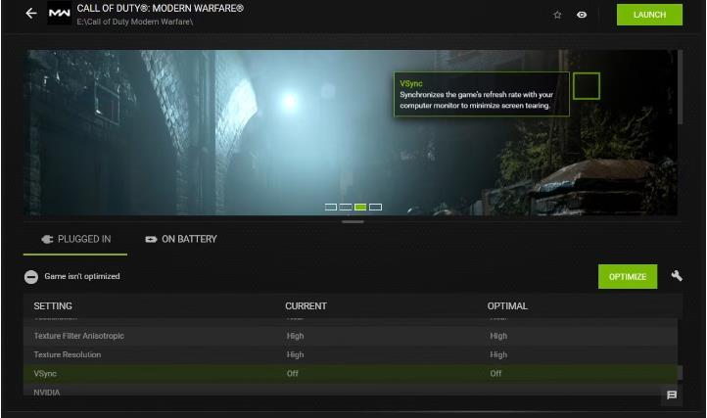The image size is (707, 418).
Task: Click the VSync tooltip description box
Action: [482, 94]
